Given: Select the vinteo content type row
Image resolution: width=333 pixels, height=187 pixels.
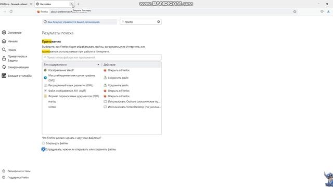Looking at the screenshot, I should pyautogui.click(x=101, y=107).
